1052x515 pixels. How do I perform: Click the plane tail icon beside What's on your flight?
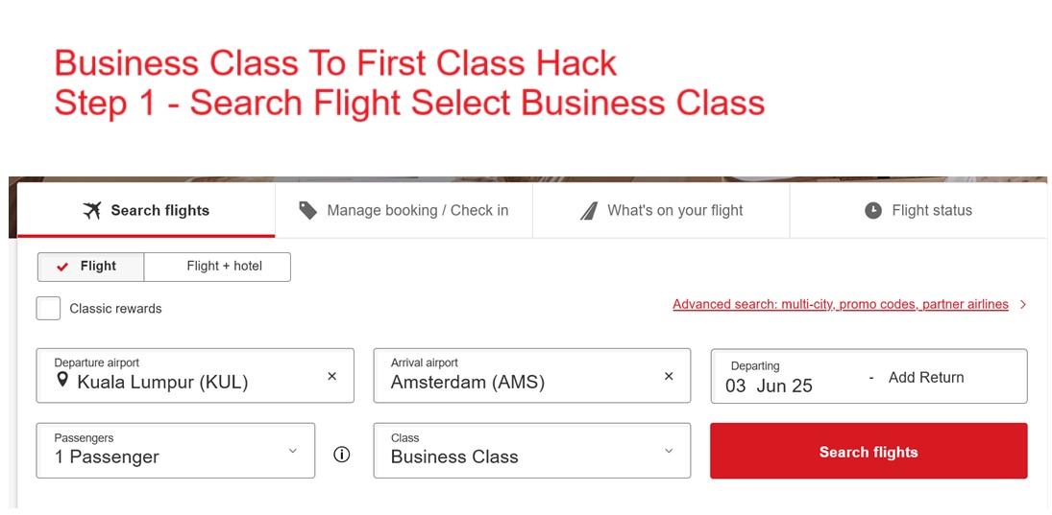(x=588, y=211)
